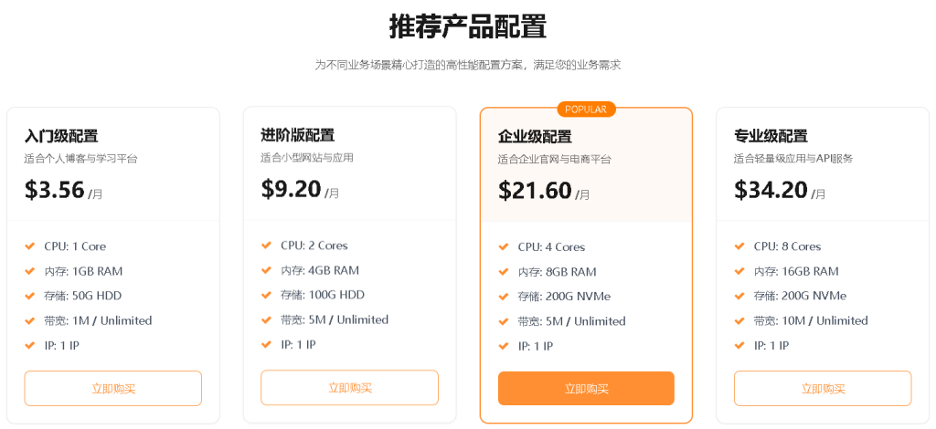The height and width of the screenshot is (429, 936).
Task: Click checkmark icon beside CPU: 4 Cores
Action: pos(504,247)
